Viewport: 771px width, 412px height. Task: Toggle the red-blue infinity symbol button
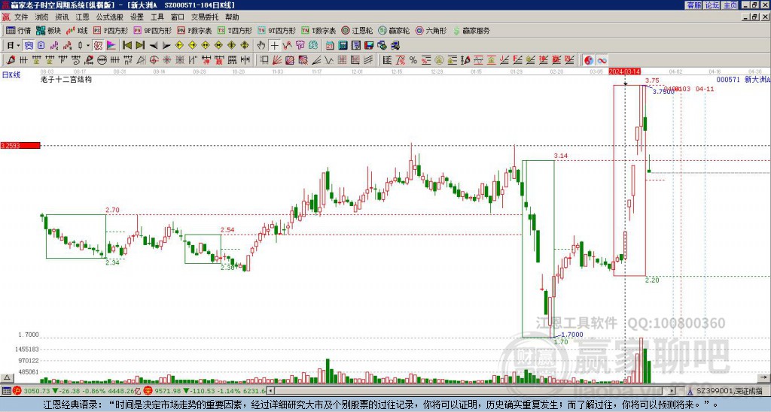coord(602,60)
